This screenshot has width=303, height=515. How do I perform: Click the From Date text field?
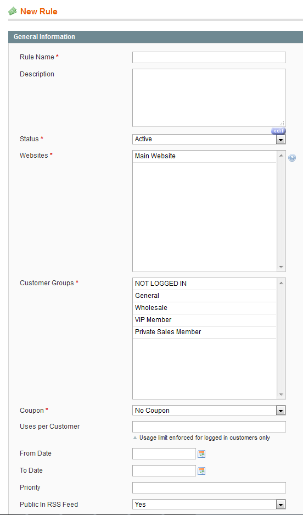coord(164,453)
